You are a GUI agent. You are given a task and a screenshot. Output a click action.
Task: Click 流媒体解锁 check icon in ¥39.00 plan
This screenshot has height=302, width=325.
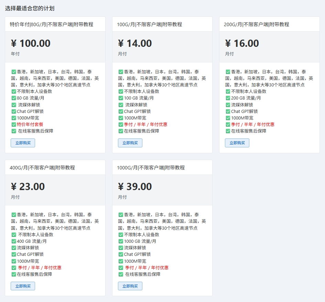[x=121, y=248]
